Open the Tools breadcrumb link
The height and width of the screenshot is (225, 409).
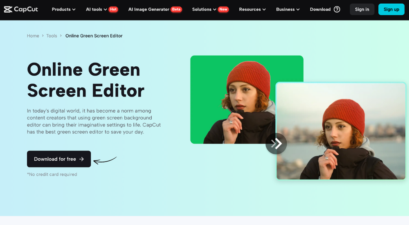[x=52, y=36]
